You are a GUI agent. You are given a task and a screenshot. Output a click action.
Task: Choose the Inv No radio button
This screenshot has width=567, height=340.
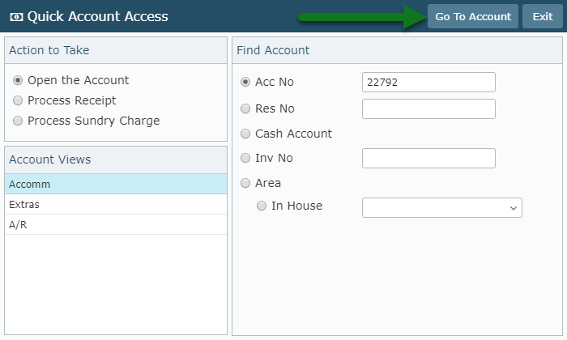(x=245, y=158)
